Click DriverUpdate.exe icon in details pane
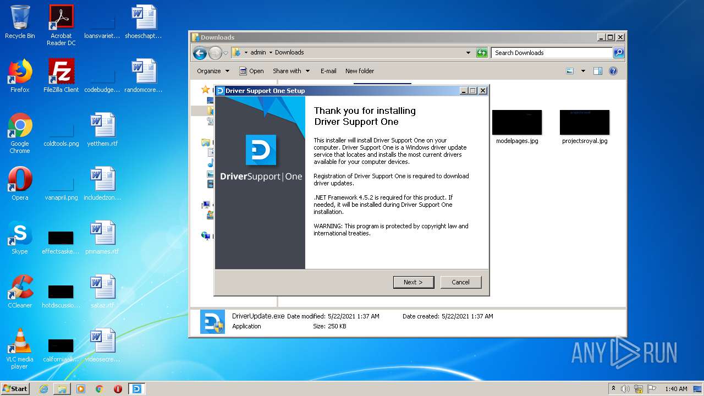The height and width of the screenshot is (396, 704). click(212, 322)
